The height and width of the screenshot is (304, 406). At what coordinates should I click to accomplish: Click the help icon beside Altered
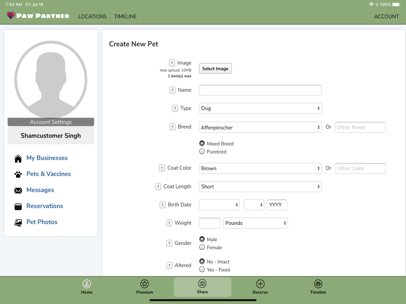click(x=169, y=265)
